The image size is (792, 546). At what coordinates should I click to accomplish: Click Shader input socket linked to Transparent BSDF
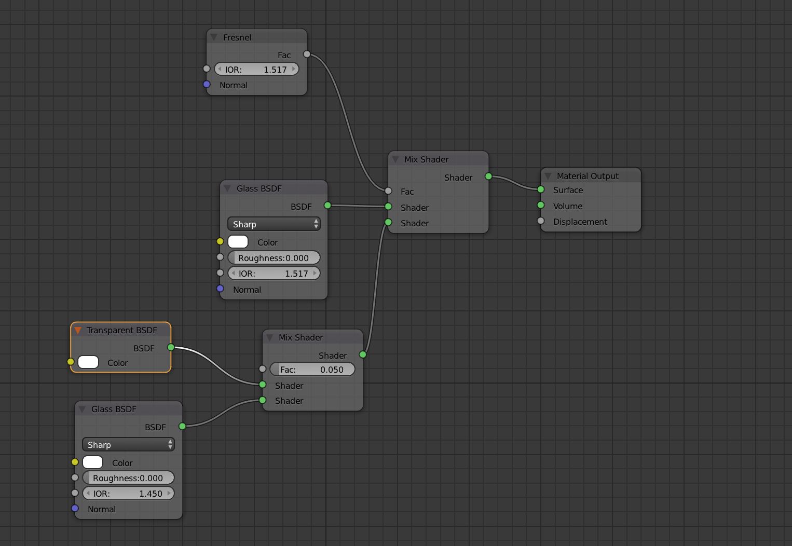[263, 385]
